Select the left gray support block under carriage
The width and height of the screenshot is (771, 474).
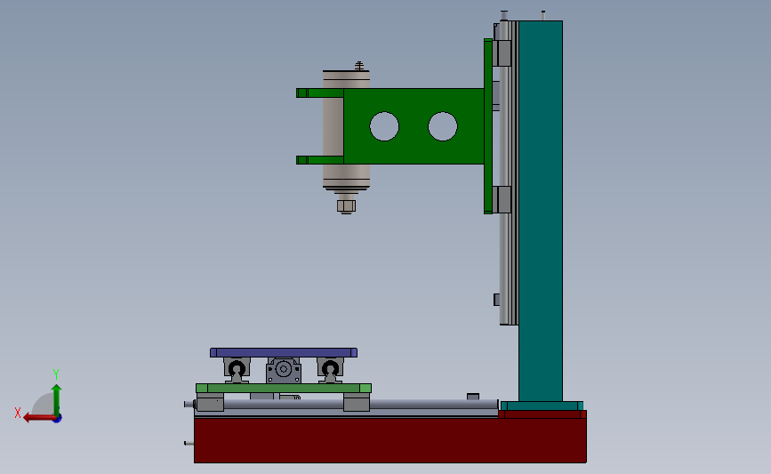tap(210, 402)
